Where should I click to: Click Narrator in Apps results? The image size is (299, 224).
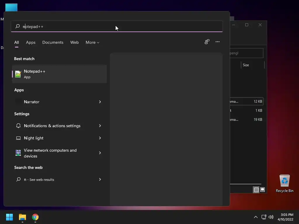click(59, 102)
